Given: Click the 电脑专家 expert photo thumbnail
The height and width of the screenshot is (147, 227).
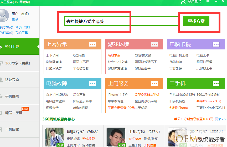Looking at the screenshot, I should (x=54, y=137).
